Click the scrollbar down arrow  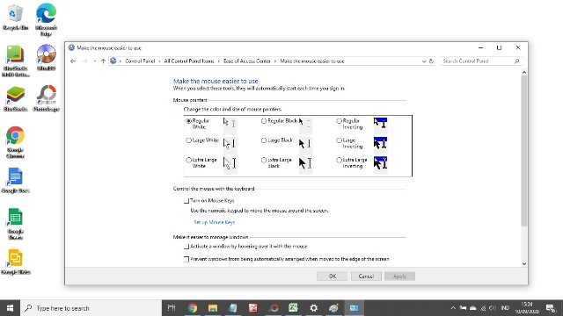click(x=524, y=263)
